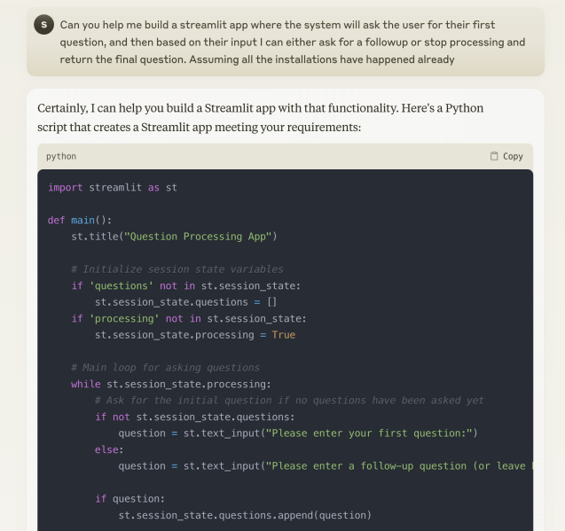The width and height of the screenshot is (565, 531).
Task: Click the follow-up question text_input line
Action: pos(326,466)
